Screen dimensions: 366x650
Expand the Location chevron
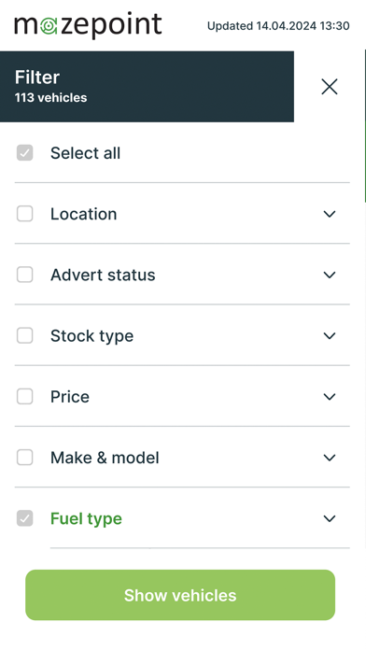pos(330,214)
